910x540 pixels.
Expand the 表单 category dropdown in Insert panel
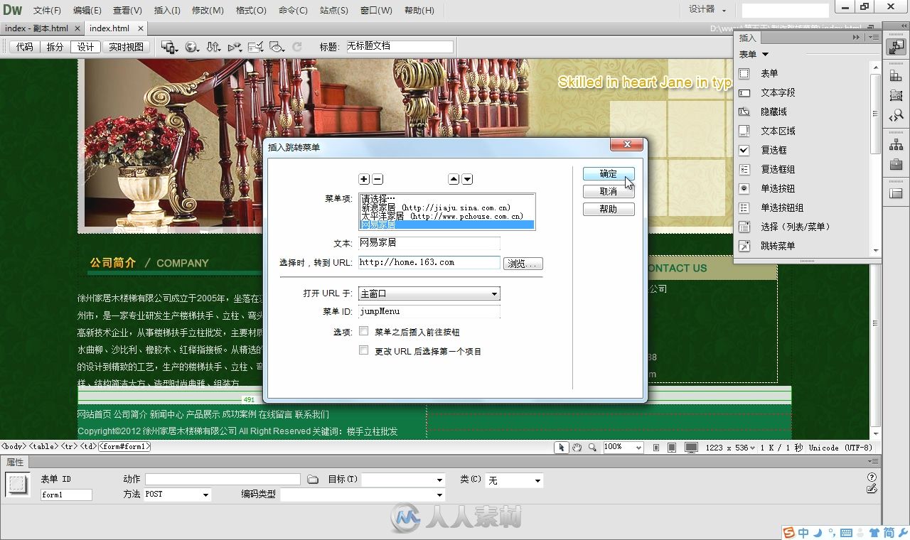754,54
